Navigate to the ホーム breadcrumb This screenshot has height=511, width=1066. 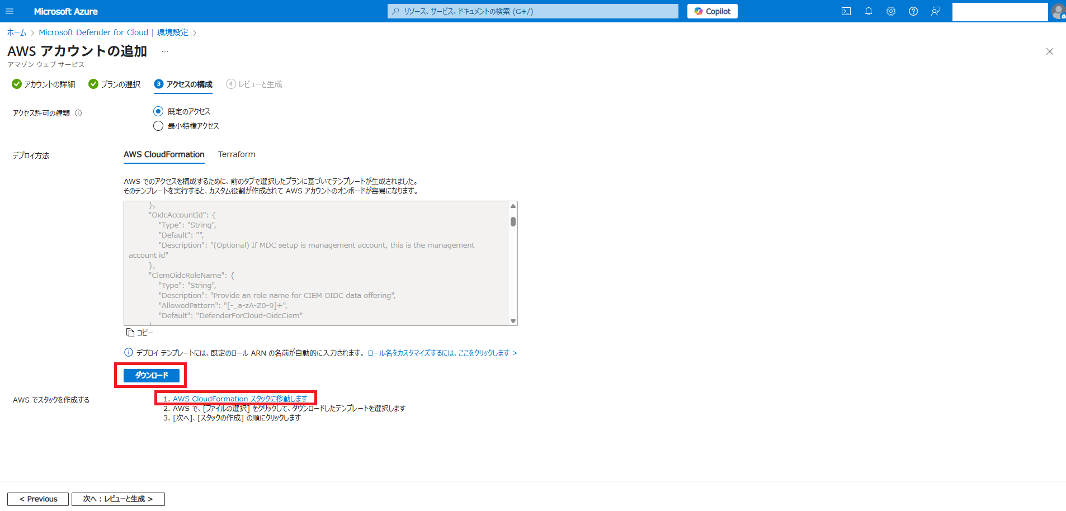coord(17,32)
